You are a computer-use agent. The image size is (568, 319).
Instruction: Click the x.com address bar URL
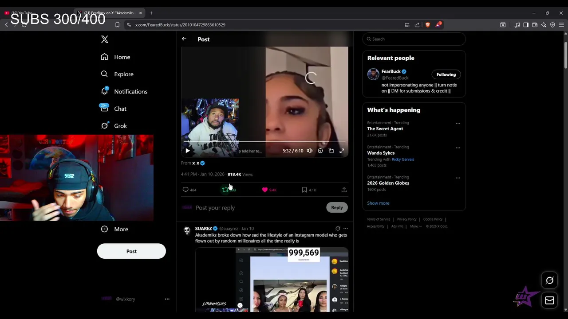tap(180, 25)
